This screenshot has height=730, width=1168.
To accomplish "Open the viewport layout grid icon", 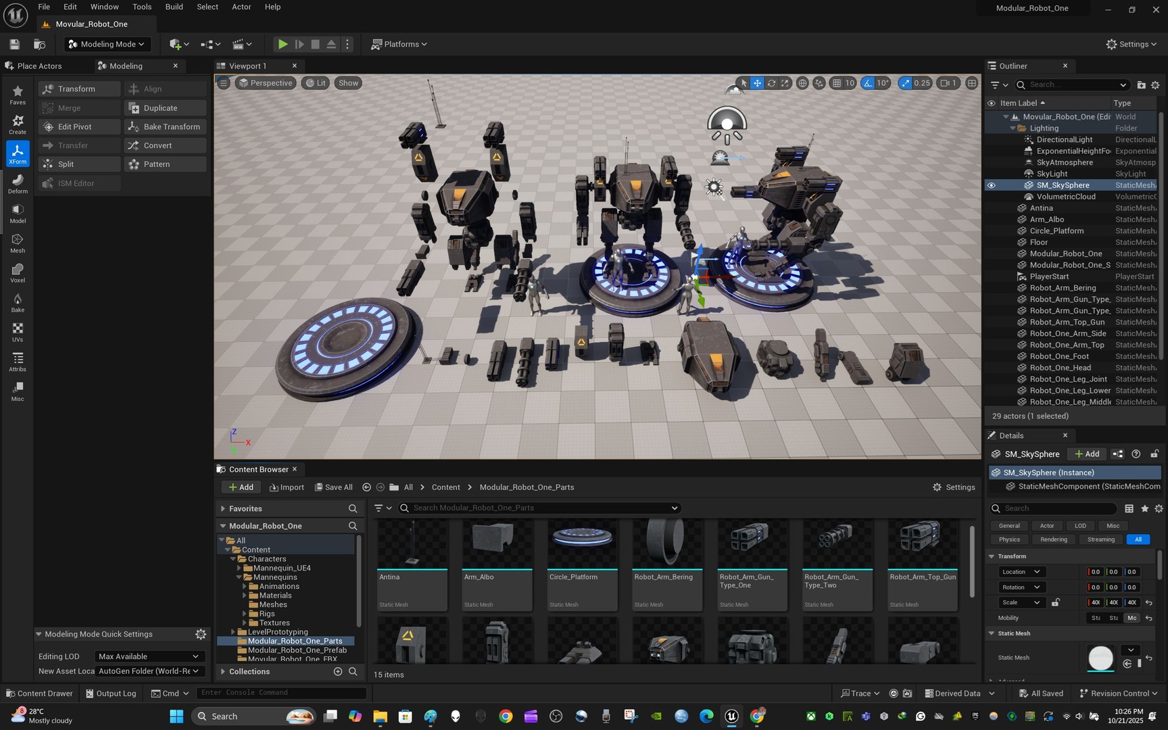I will 971,83.
